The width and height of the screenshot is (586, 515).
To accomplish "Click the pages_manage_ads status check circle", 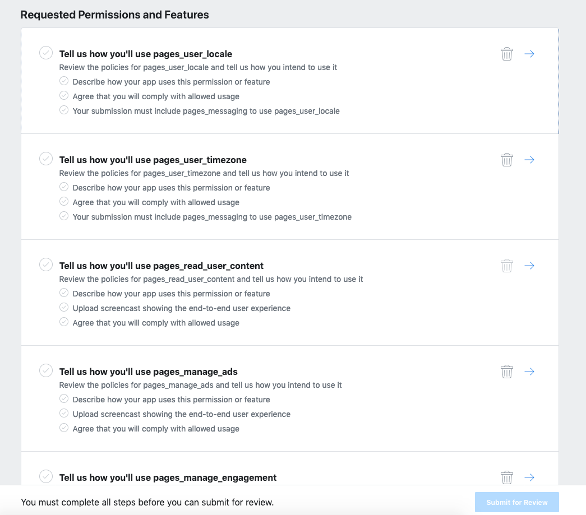I will (x=46, y=370).
